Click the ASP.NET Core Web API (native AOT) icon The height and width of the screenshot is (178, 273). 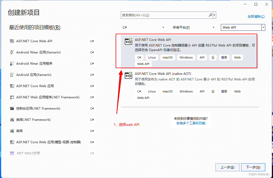[x=128, y=75]
